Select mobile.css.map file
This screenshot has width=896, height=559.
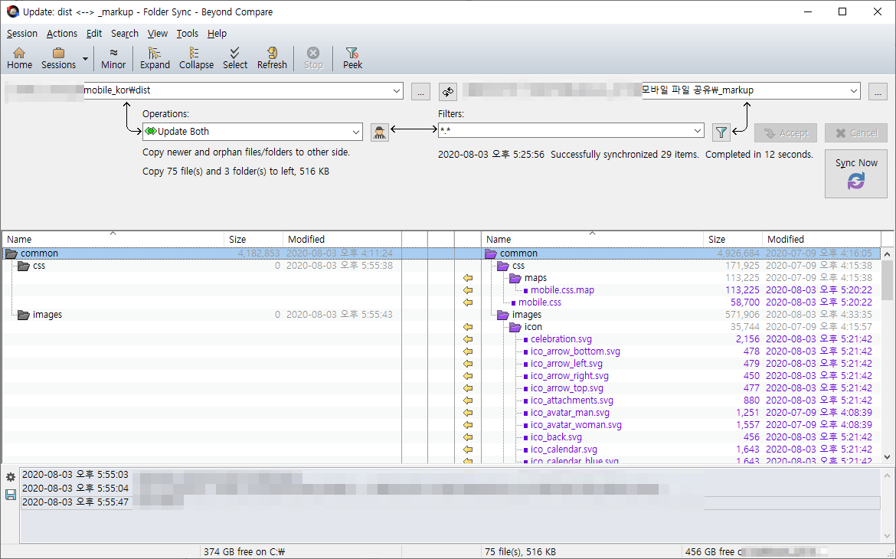(562, 289)
